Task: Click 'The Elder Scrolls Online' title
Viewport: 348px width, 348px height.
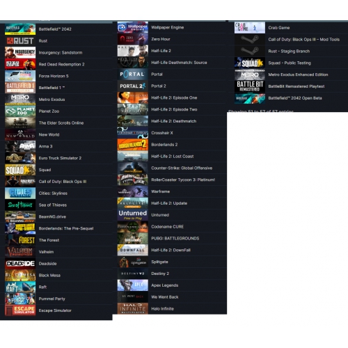Action: pyautogui.click(x=61, y=123)
